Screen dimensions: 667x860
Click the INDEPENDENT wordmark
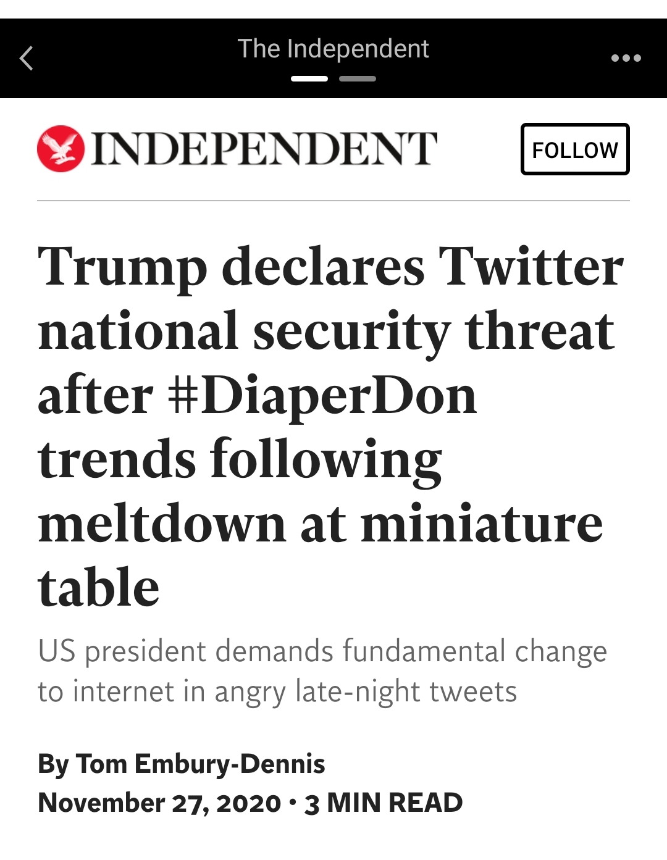click(x=264, y=149)
